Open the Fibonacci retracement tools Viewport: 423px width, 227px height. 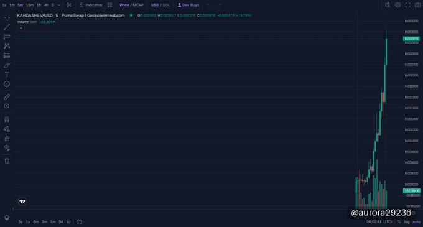tap(7, 37)
